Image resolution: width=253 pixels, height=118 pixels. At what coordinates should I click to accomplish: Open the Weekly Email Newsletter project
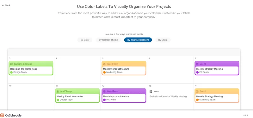[70, 96]
